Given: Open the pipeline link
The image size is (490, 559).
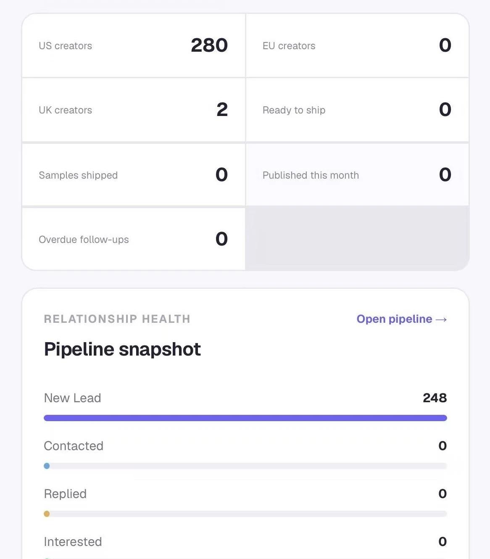Looking at the screenshot, I should (401, 319).
